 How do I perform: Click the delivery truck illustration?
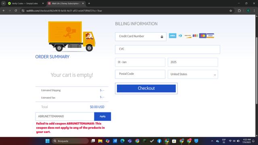click(x=72, y=36)
